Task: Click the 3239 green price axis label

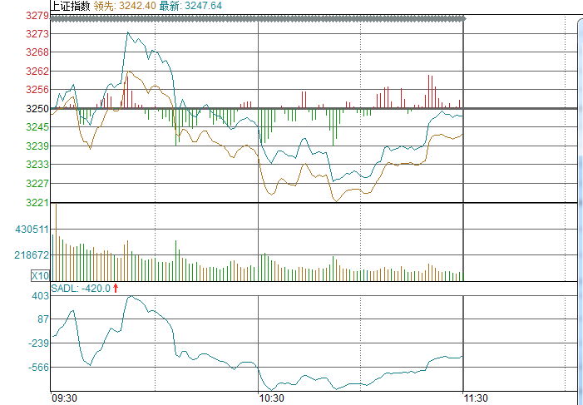Action: pyautogui.click(x=37, y=146)
